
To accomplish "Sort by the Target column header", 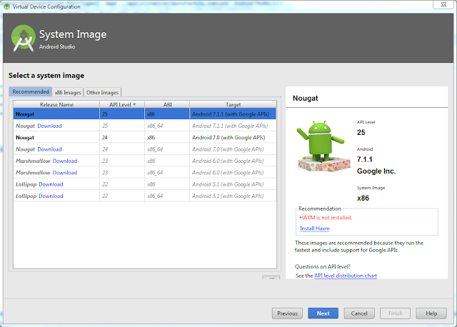I will (233, 104).
